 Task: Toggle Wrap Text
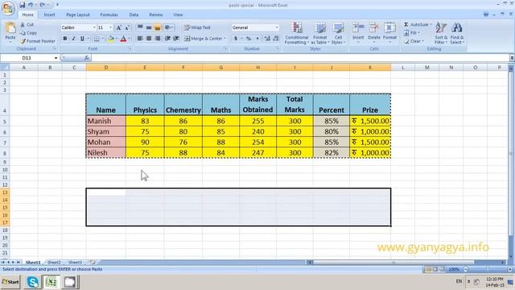[x=197, y=27]
